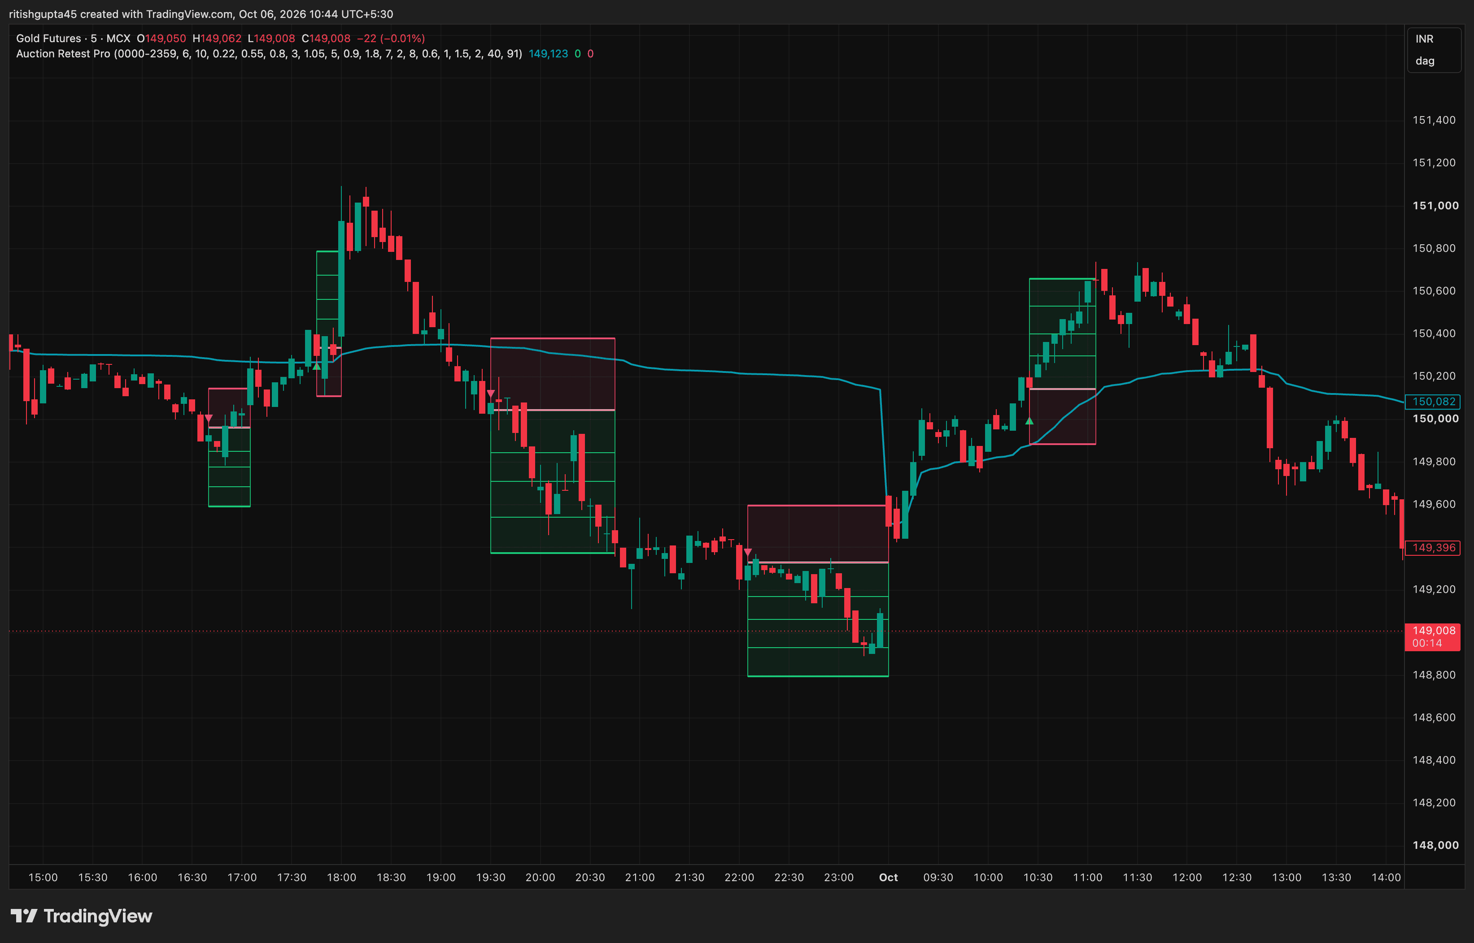This screenshot has height=943, width=1474.
Task: Click the pink sell triangle near 16:40
Action: 209,418
